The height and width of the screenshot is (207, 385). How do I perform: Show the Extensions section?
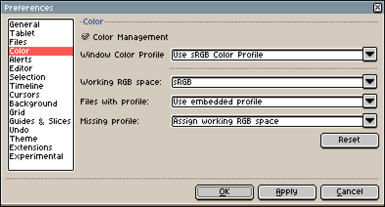point(31,147)
